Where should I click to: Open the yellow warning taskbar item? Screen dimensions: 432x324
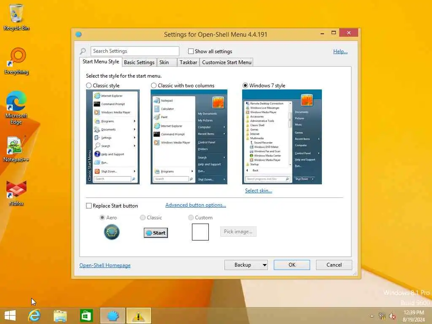(138, 316)
